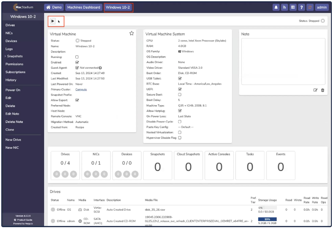The width and height of the screenshot is (334, 228).
Task: Toggle the Secure Boot checkbox
Action: 180,95
